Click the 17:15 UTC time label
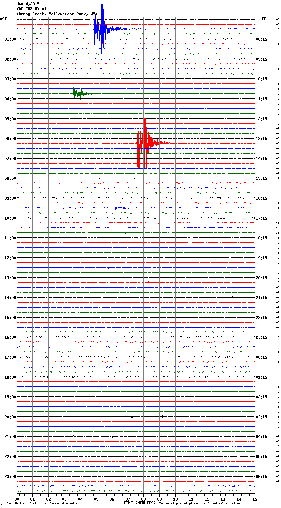Image resolution: width=281 pixels, height=508 pixels. pos(261,218)
